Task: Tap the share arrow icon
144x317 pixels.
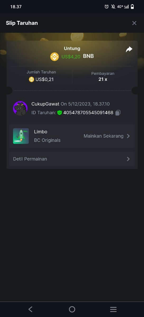Action: [x=129, y=49]
